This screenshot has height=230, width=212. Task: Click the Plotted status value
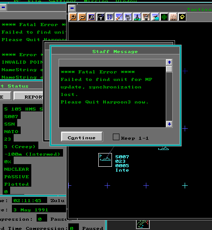pos(17,184)
